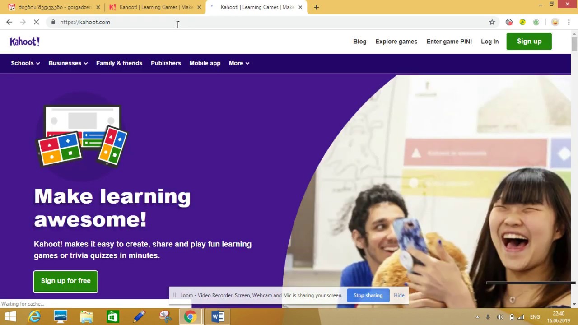Open the clock showing 22:40

click(x=559, y=317)
